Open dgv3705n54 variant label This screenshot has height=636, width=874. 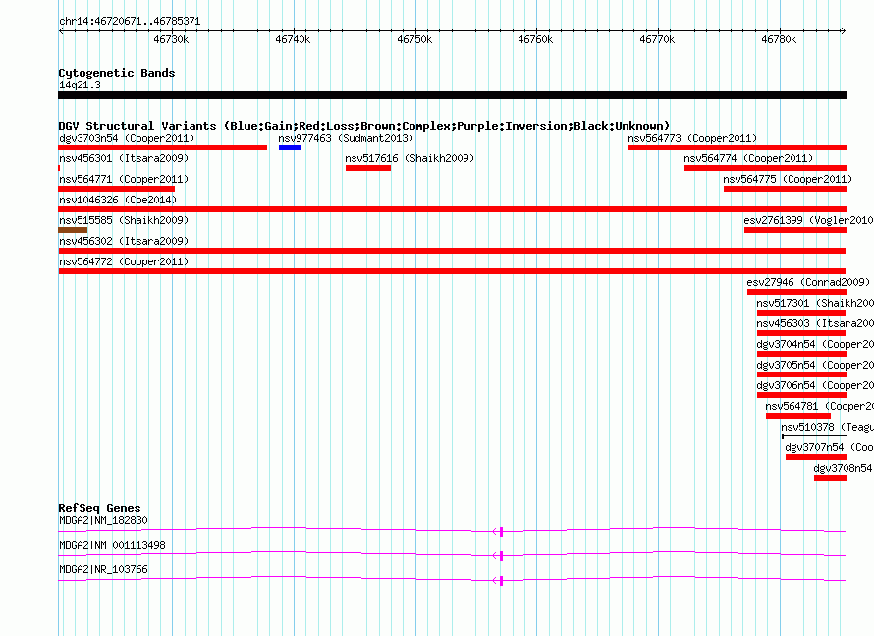[815, 365]
